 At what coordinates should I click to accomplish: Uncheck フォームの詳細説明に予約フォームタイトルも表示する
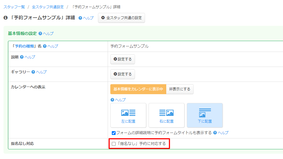point(114,133)
